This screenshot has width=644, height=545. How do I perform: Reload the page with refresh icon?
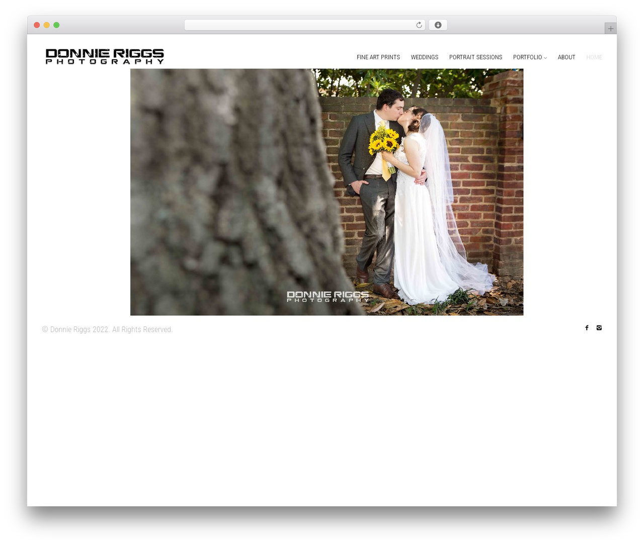coord(419,25)
